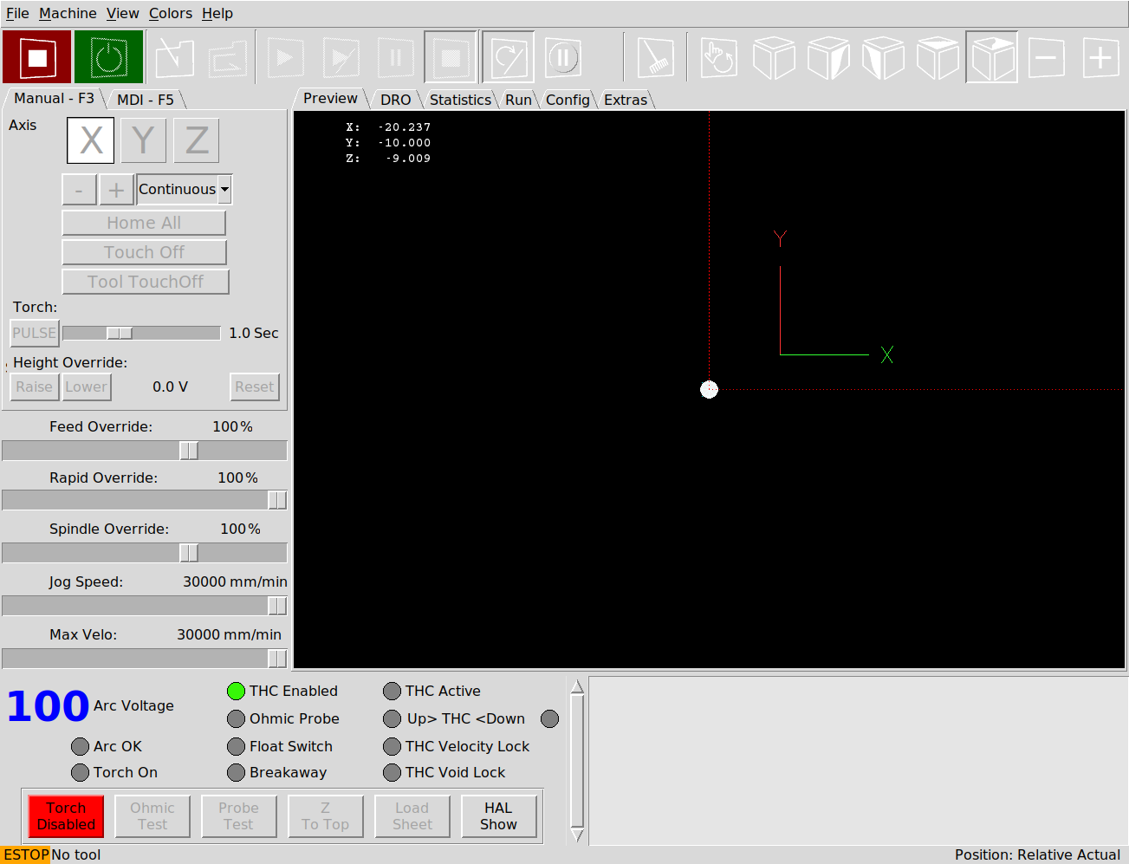Click the torch PULSE button

pos(34,333)
